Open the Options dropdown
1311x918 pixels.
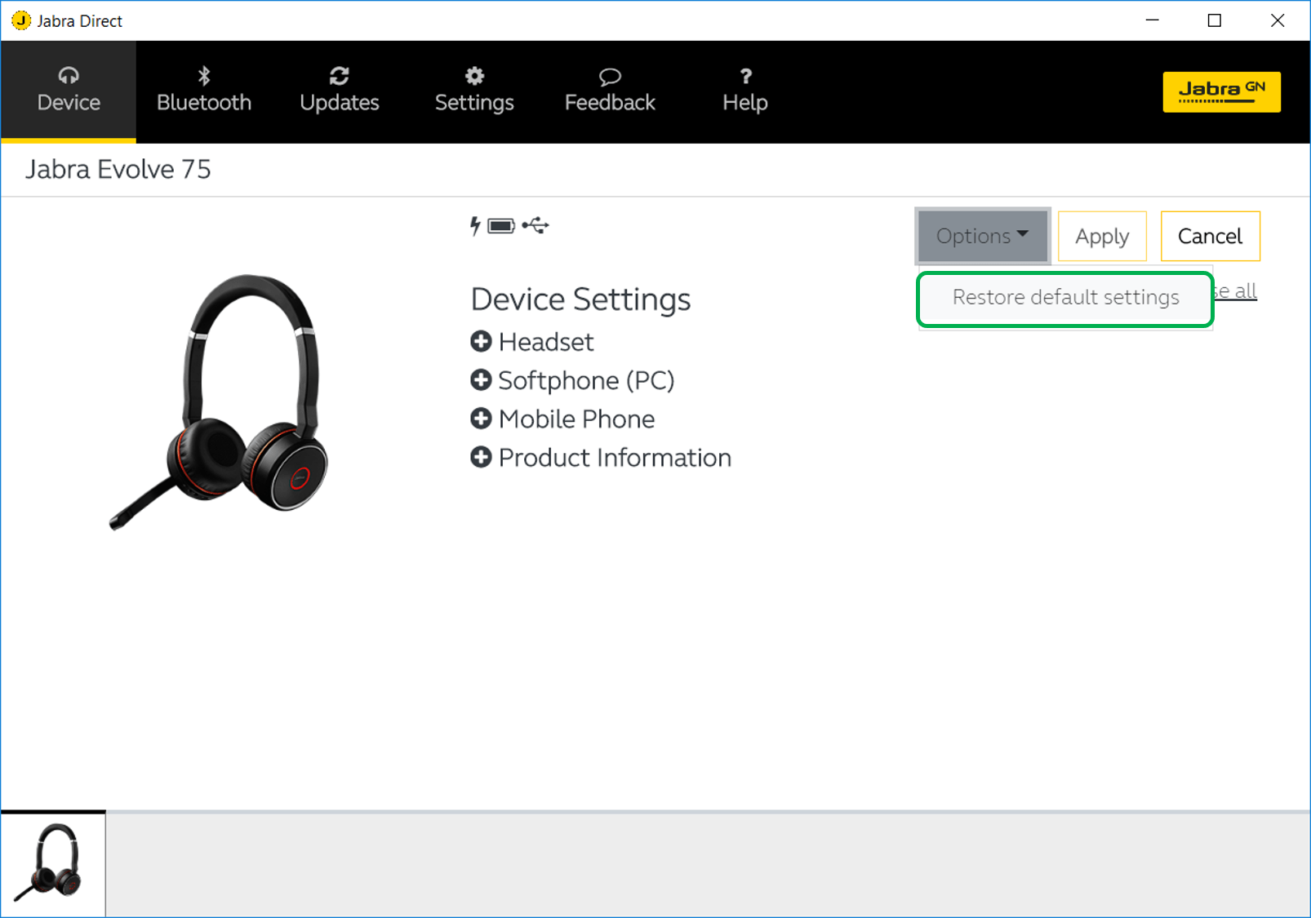tap(982, 236)
